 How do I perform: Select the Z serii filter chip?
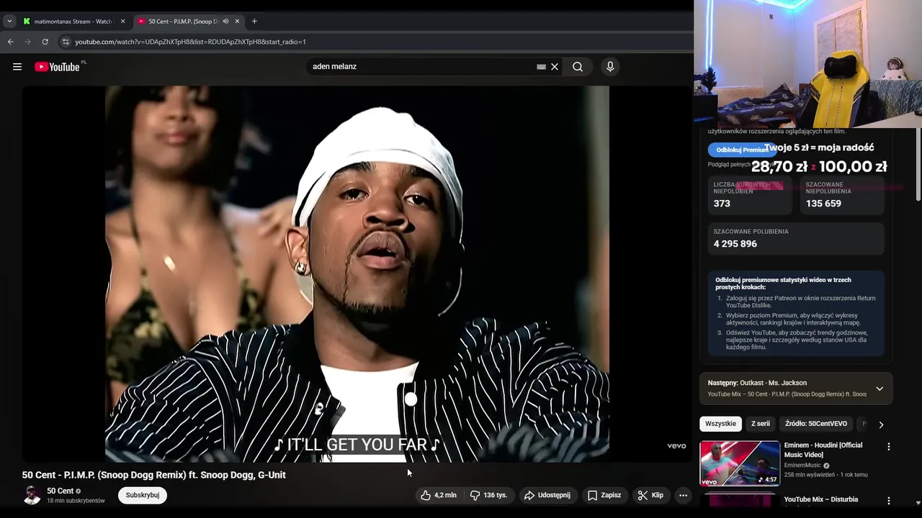[761, 424]
